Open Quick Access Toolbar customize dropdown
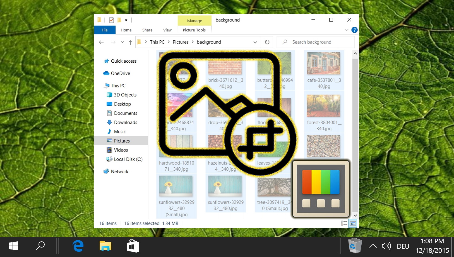Viewport: 454px width, 257px height. click(126, 20)
